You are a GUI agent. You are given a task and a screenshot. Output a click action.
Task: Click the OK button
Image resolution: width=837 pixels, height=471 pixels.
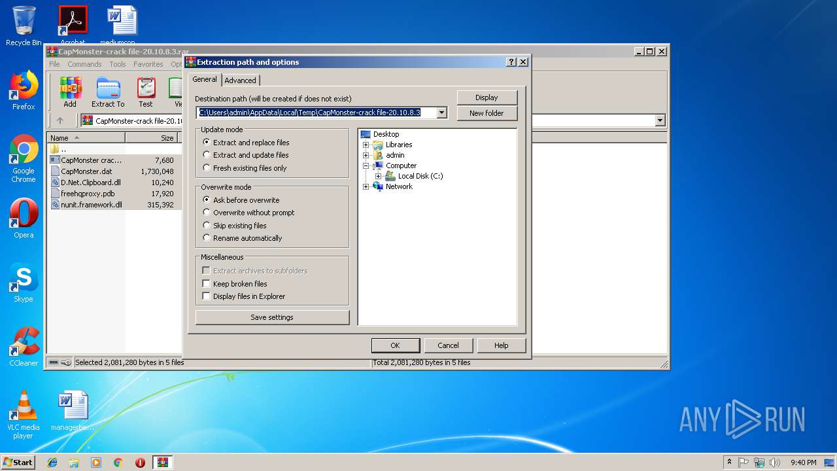pos(395,345)
